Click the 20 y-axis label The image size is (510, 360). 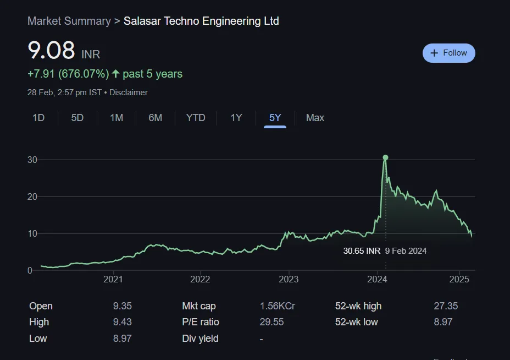tap(32, 197)
